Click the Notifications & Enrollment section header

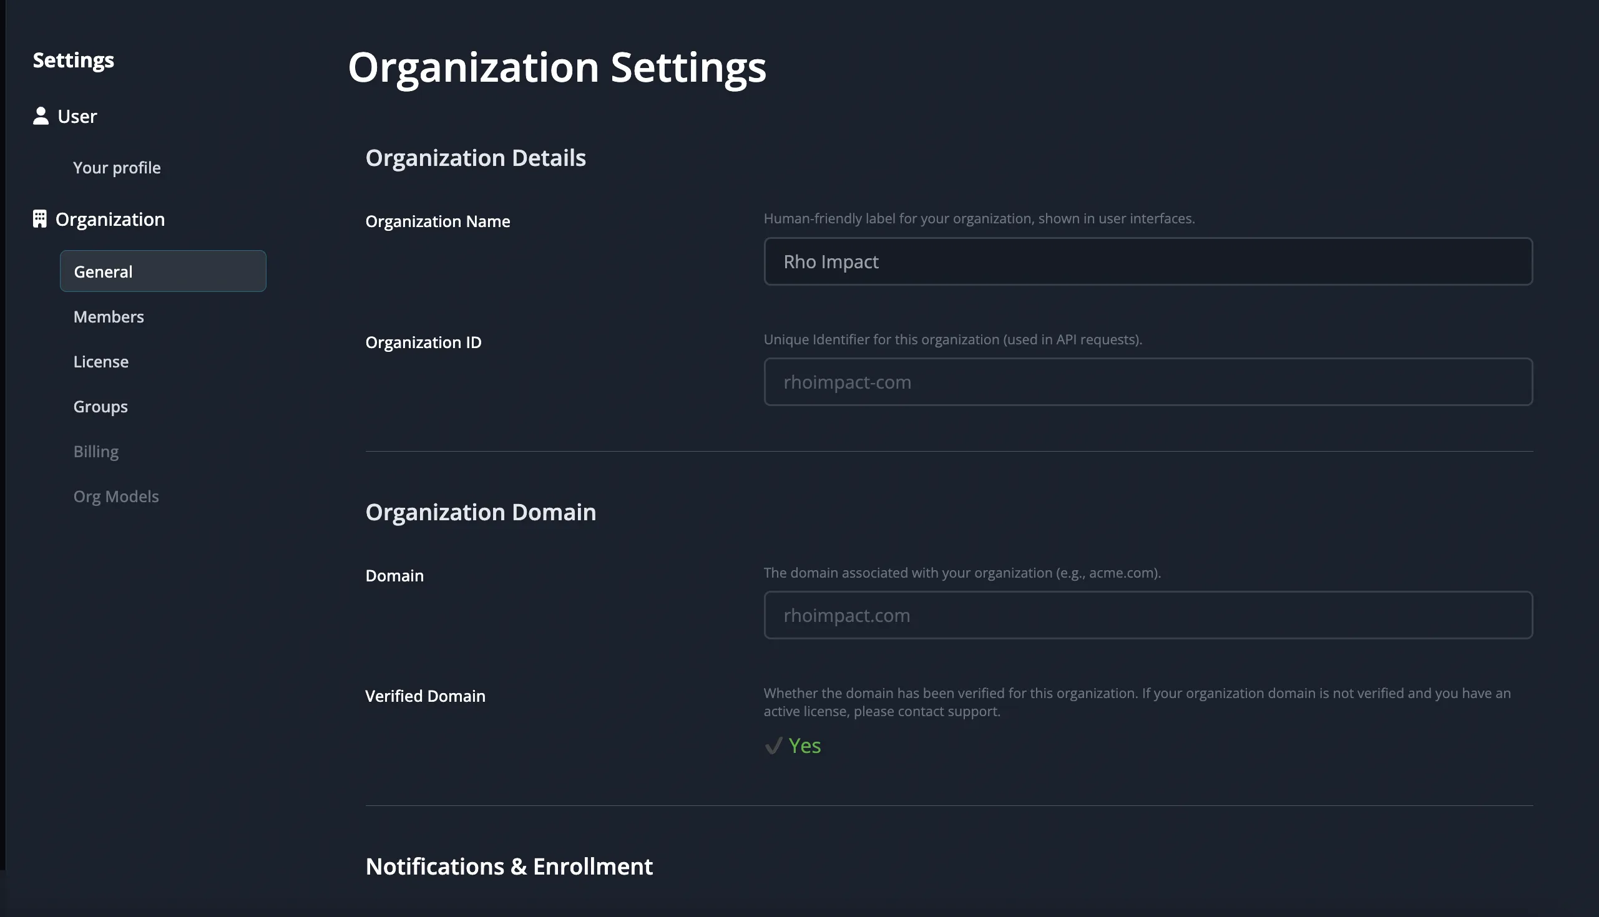point(509,866)
